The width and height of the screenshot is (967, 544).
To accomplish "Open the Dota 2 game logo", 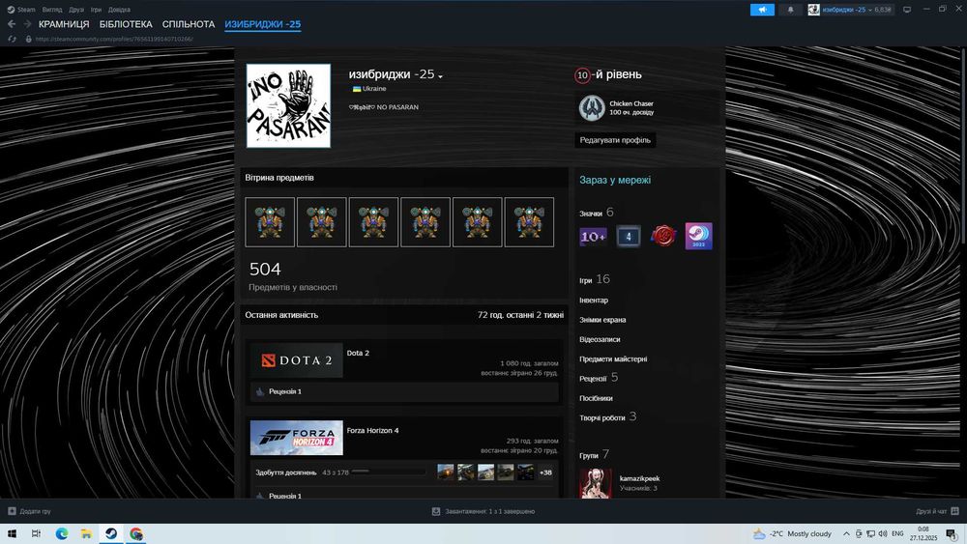I will click(297, 359).
